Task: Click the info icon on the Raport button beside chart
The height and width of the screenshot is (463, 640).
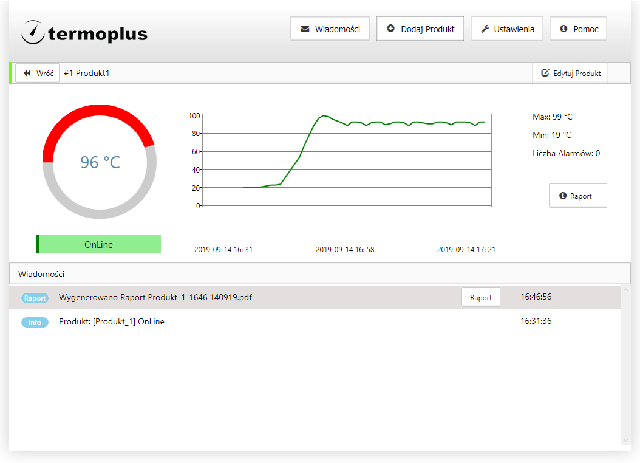Action: coord(563,196)
